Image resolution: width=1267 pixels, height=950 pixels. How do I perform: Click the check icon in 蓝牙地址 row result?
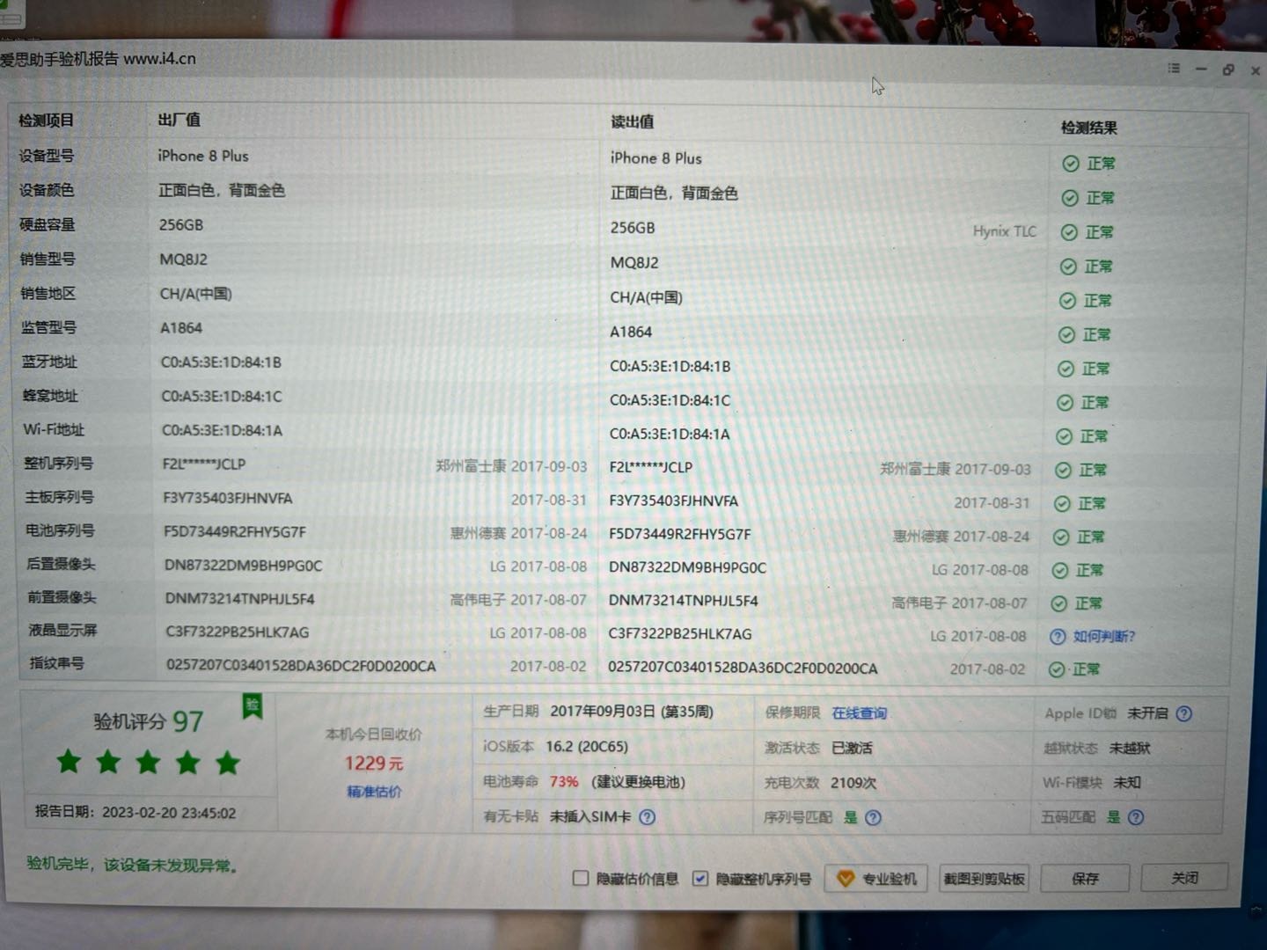coord(1066,369)
